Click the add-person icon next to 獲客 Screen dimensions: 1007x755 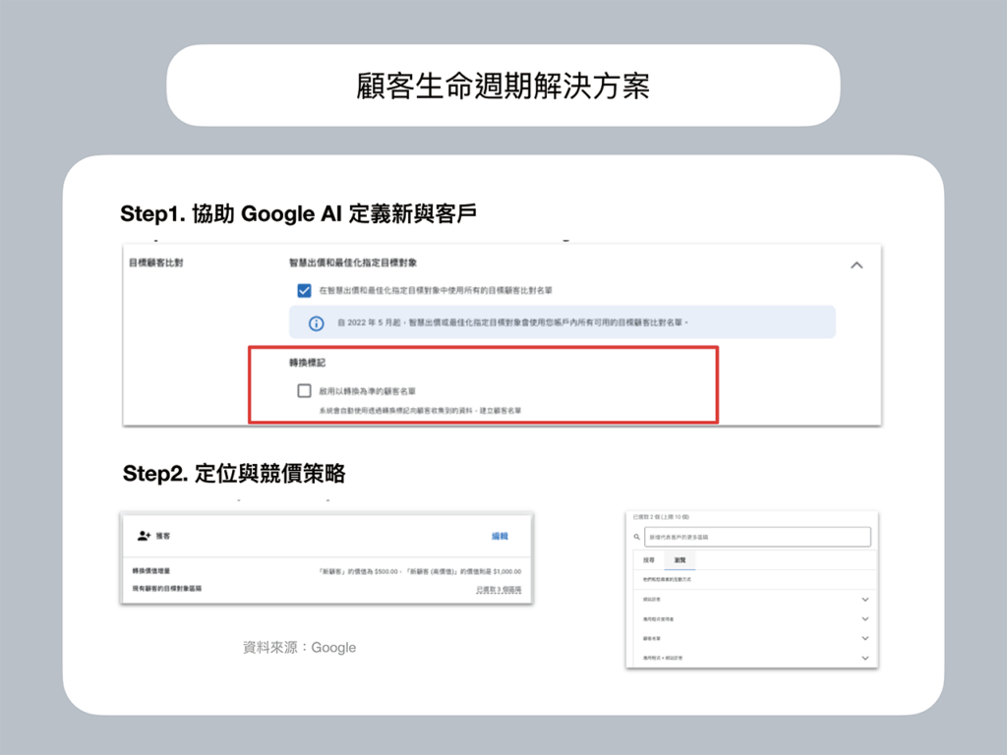tap(145, 536)
